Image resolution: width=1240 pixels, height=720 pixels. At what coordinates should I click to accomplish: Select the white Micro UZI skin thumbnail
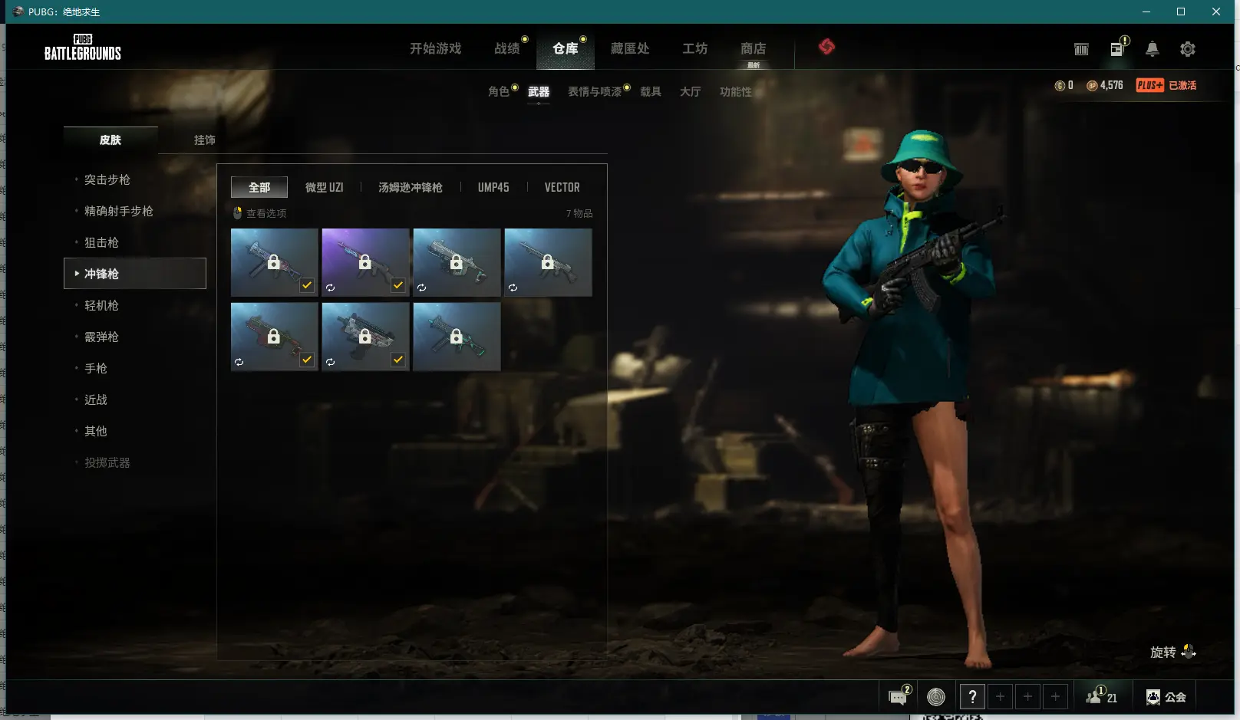coord(365,337)
